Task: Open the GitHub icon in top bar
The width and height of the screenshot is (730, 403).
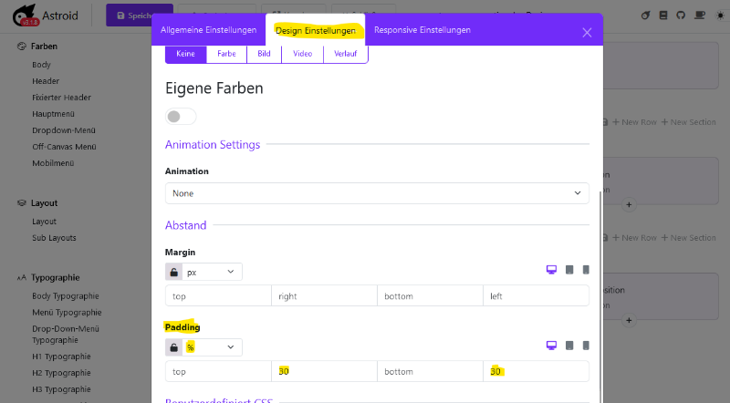Action: coord(681,15)
